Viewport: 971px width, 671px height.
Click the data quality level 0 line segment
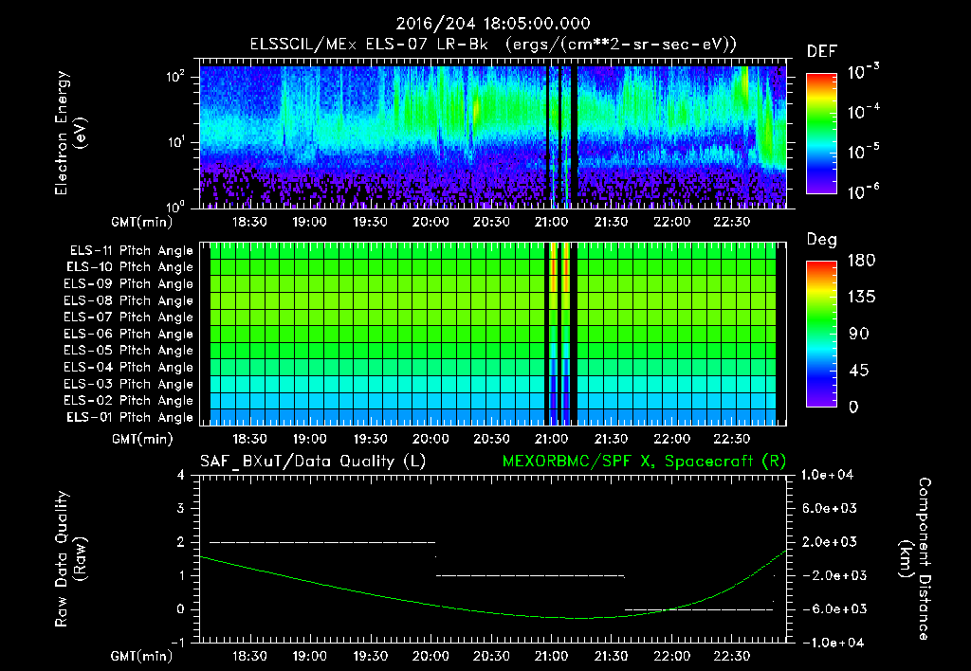pos(699,609)
